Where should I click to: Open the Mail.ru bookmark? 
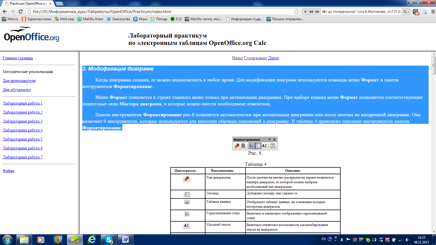coord(10,19)
